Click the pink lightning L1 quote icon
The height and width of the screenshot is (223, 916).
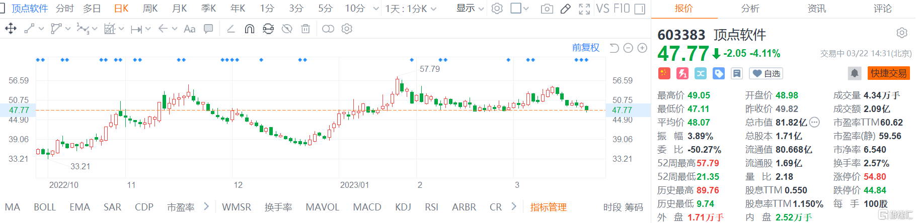point(682,73)
